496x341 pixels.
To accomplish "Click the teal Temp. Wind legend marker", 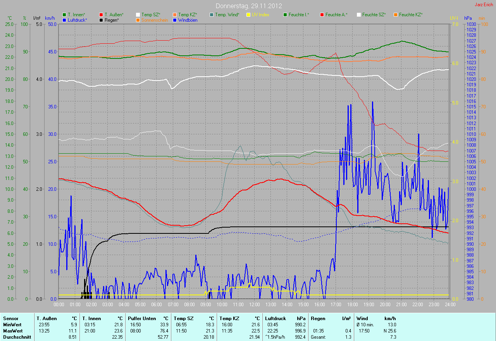I will (212, 15).
